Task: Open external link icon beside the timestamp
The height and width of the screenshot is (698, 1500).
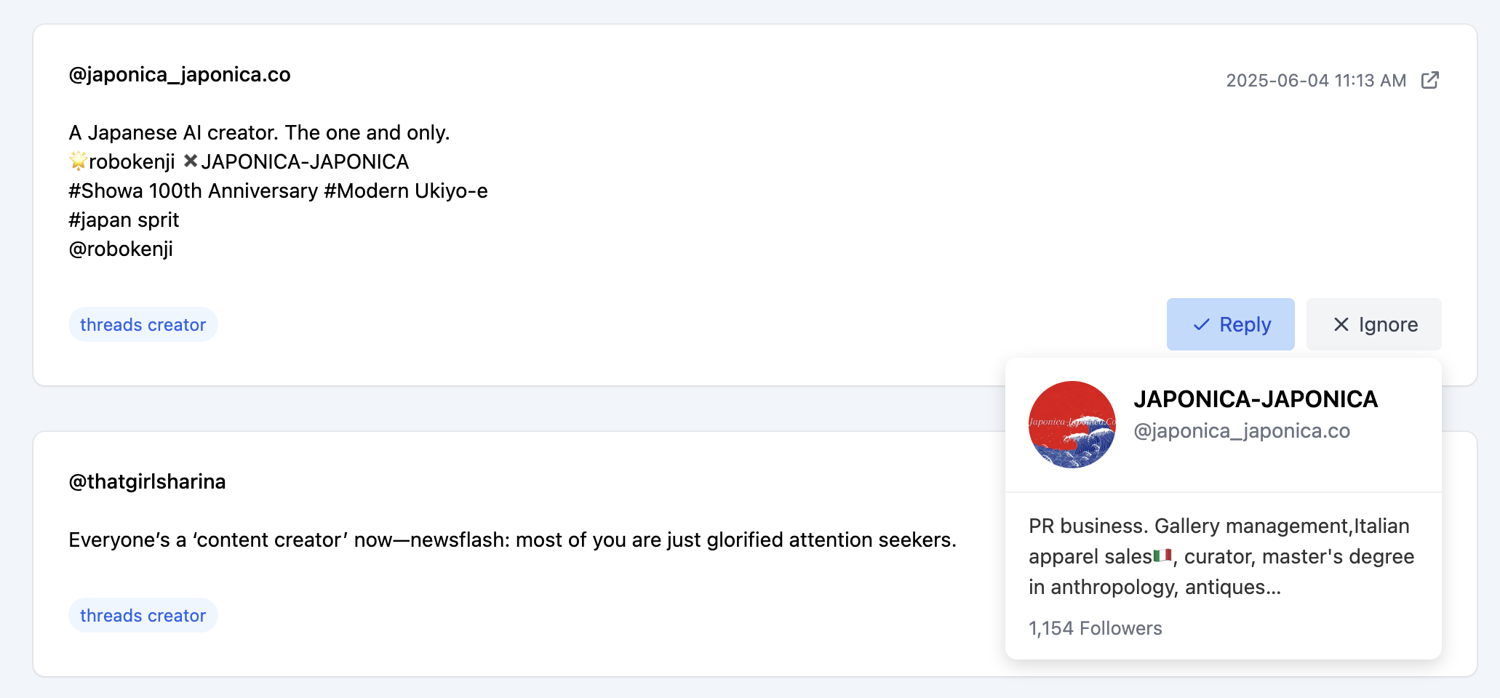Action: [1429, 80]
